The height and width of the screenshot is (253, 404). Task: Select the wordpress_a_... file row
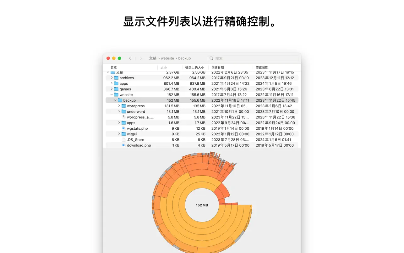pos(202,117)
